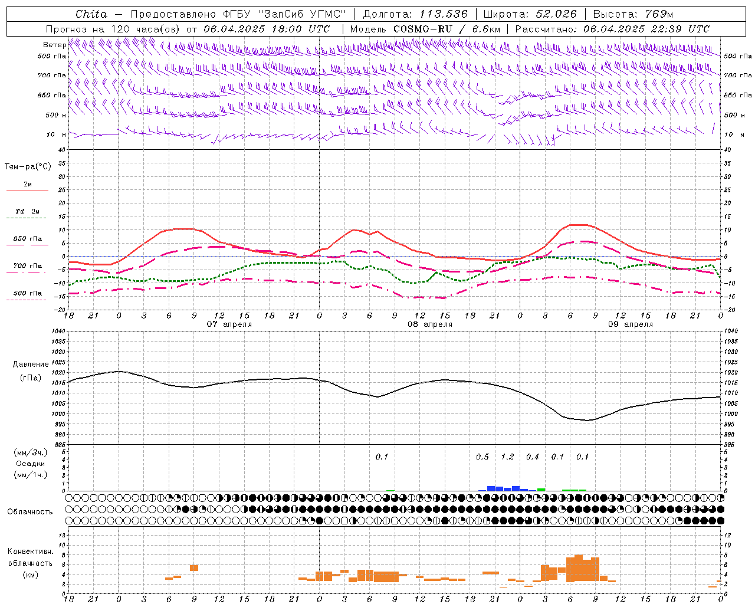Click the '09 апреля' date label
This screenshot has height=604, width=755.
pos(631,324)
